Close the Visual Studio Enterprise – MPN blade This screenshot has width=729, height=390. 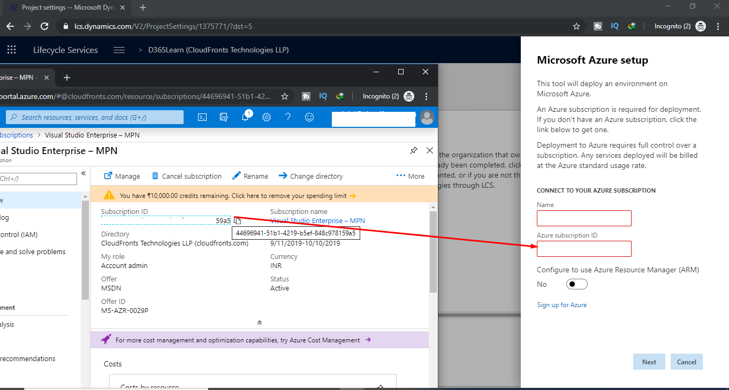[429, 151]
